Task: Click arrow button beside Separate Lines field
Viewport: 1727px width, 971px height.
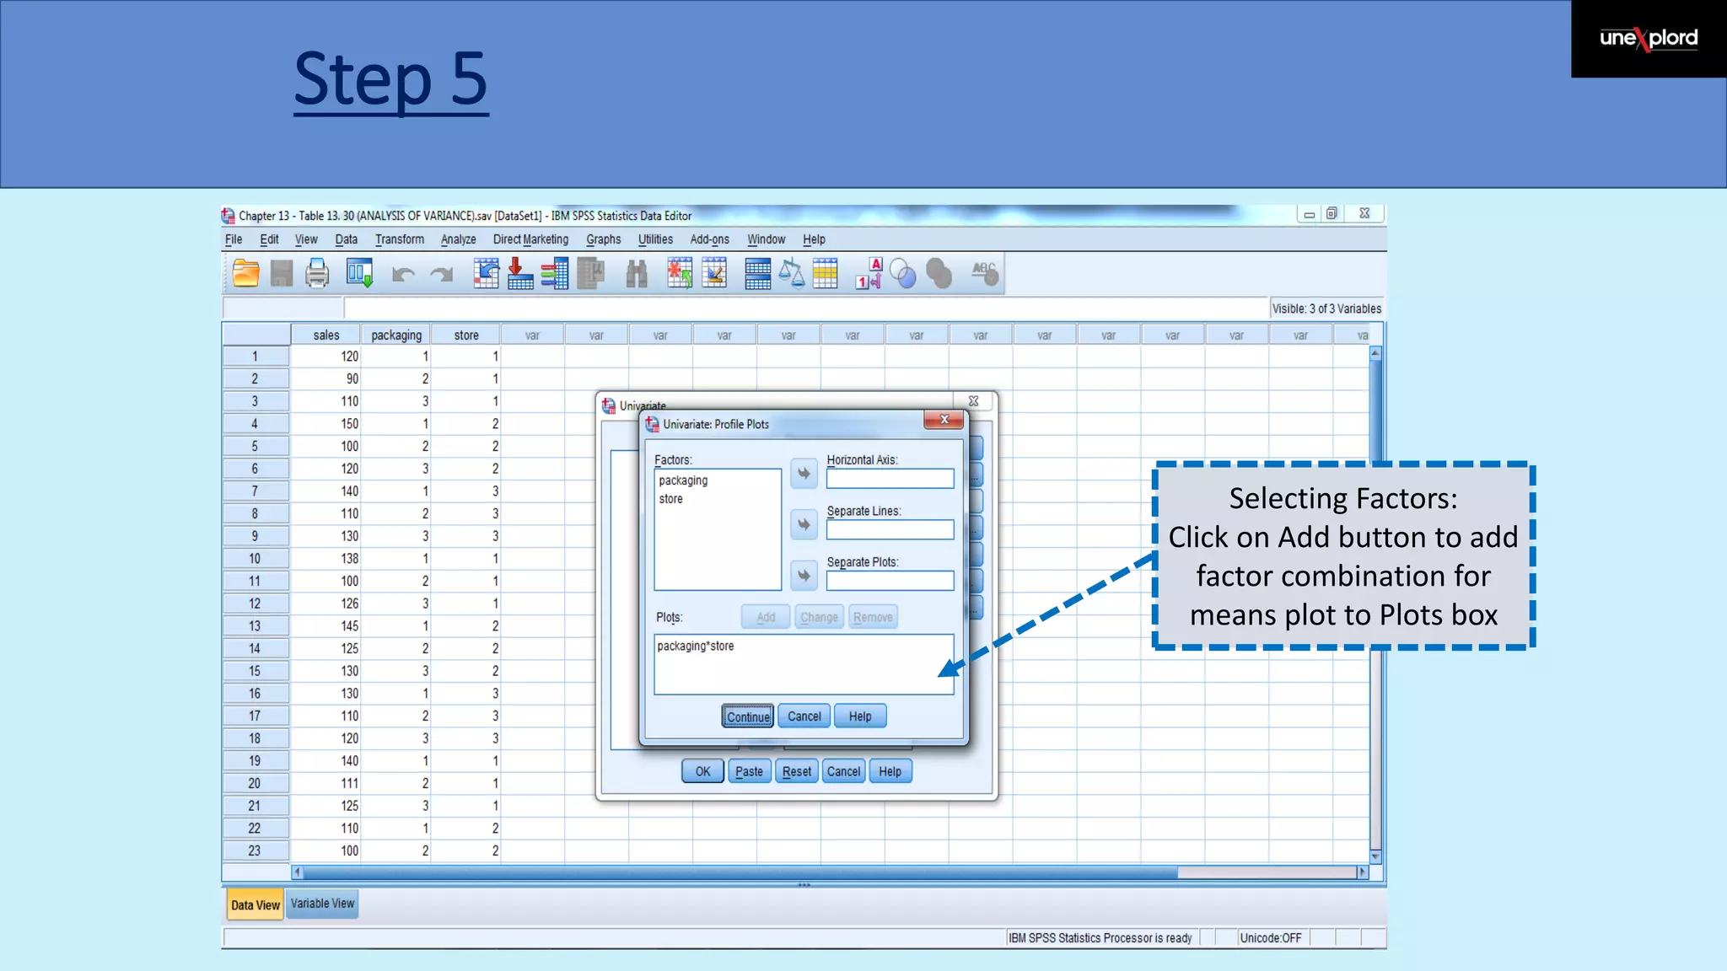Action: 804,525
